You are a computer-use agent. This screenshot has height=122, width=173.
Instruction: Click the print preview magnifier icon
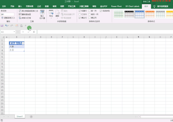tap(21, 26)
